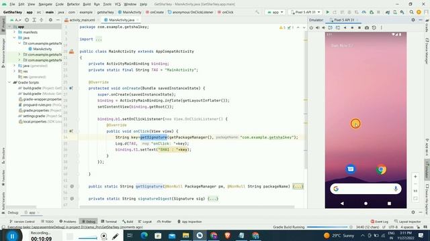Open the File menu
The height and width of the screenshot is (241, 430).
point(12,4)
